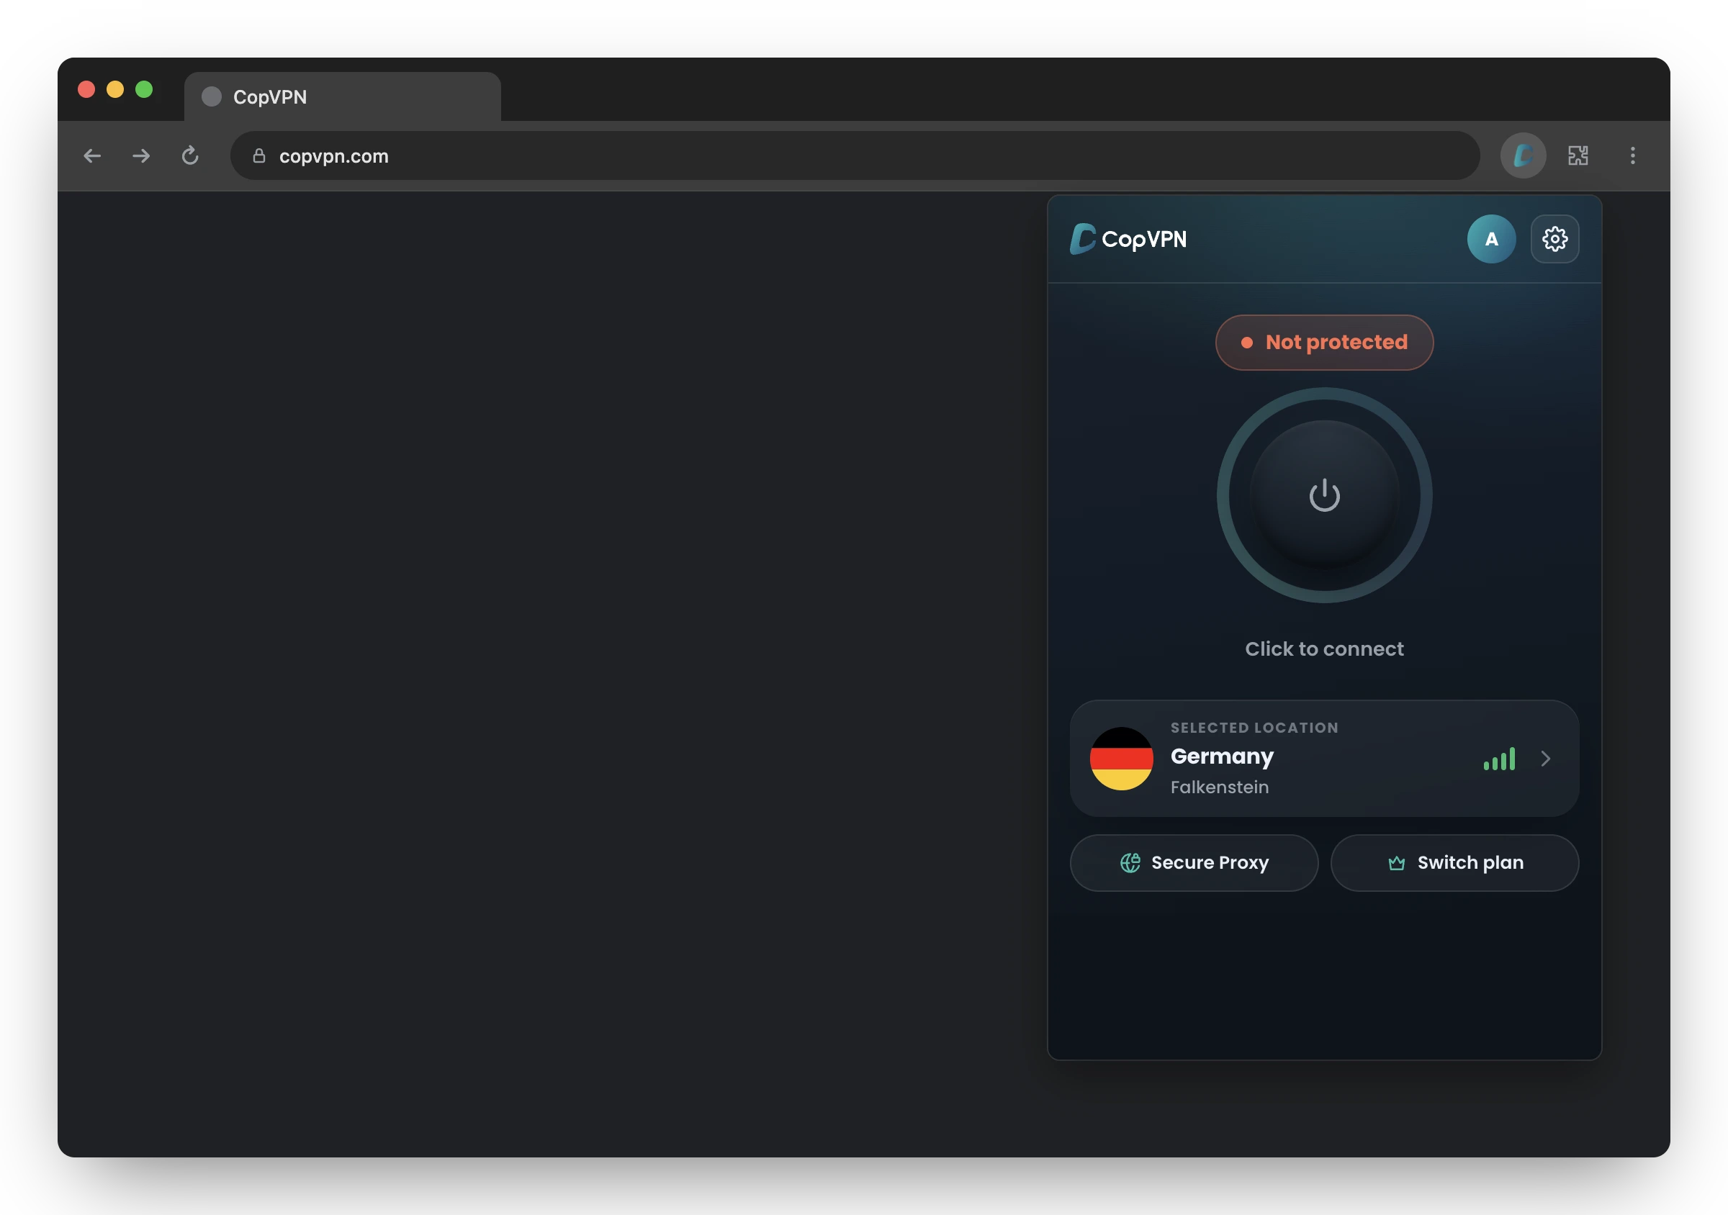Click the signal strength bars indicator

click(1499, 759)
